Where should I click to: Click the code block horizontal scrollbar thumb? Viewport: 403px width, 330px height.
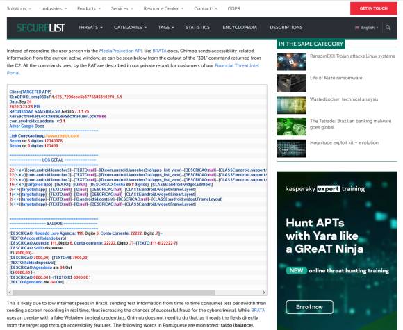coord(114,292)
